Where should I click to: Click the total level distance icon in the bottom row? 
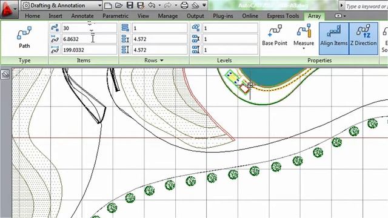point(196,50)
